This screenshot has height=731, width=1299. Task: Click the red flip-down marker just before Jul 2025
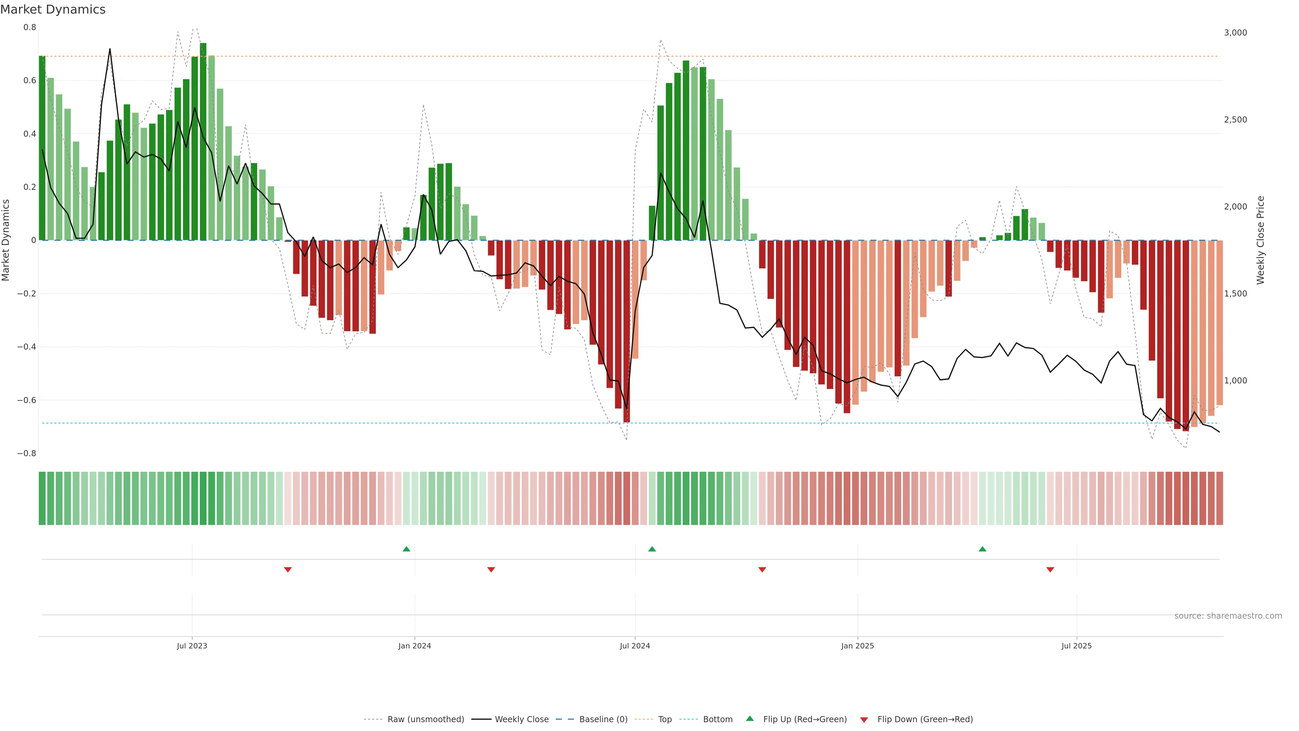[x=1050, y=570]
